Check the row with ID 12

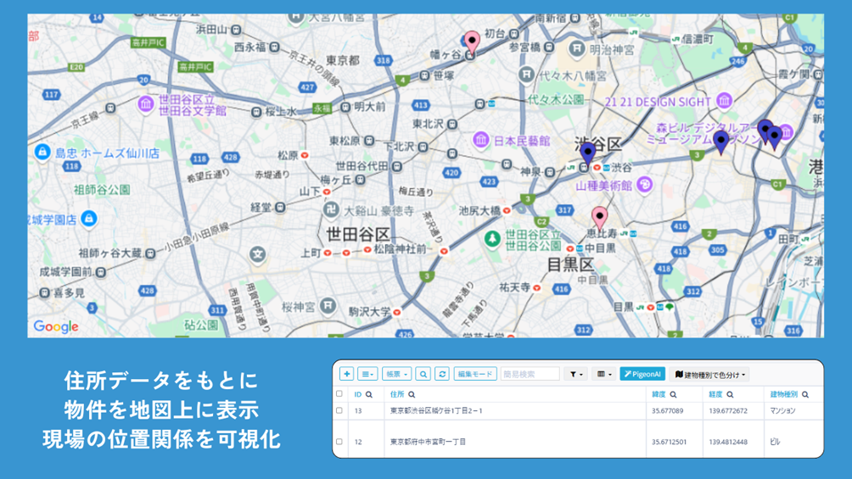pos(339,442)
